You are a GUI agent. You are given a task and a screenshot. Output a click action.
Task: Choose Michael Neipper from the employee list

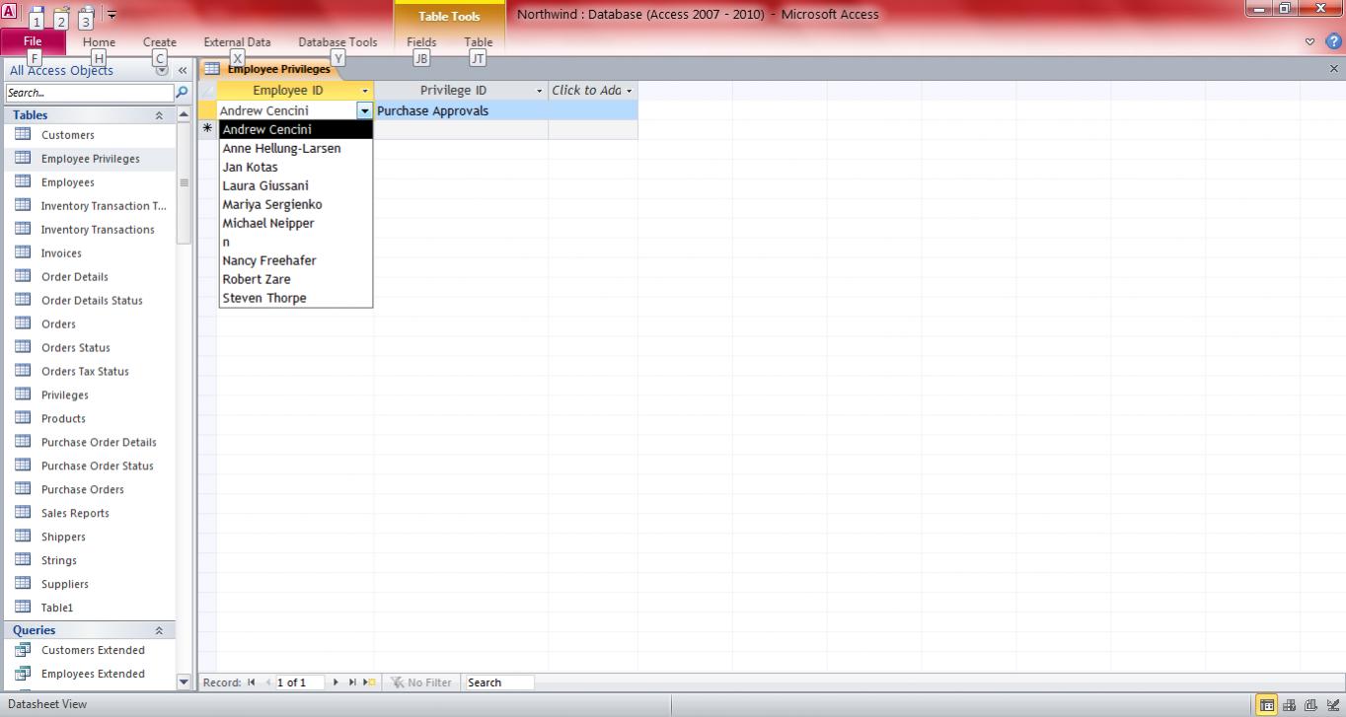[296, 224]
